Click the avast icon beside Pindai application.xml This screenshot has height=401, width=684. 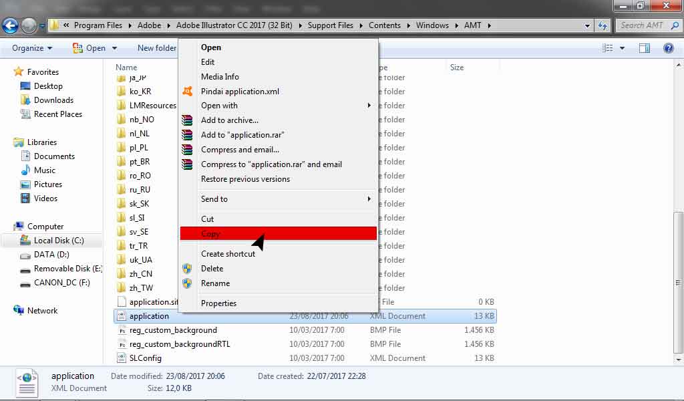[187, 91]
